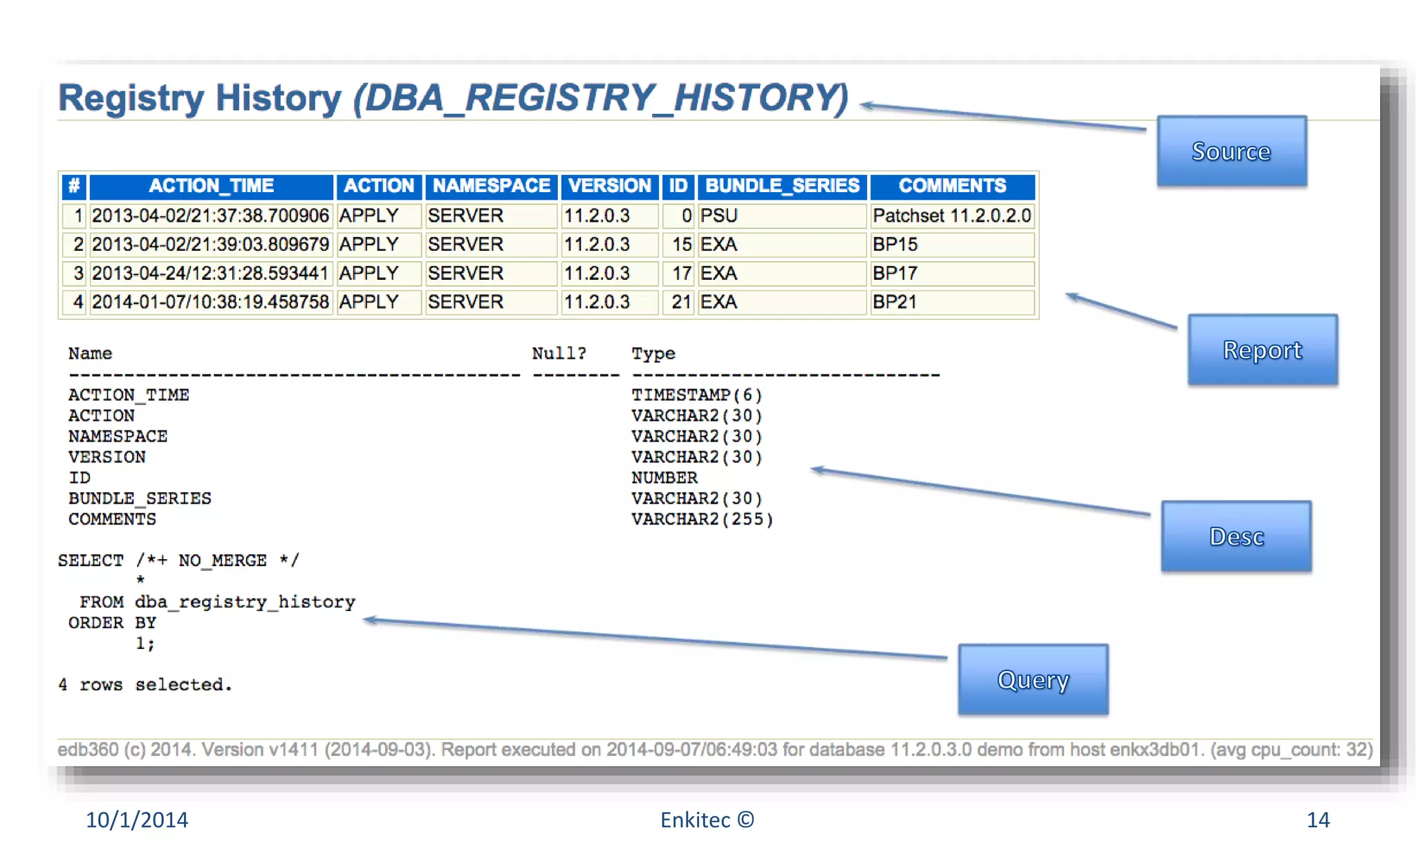Click the 2014-01-07 action time cell

point(210,302)
